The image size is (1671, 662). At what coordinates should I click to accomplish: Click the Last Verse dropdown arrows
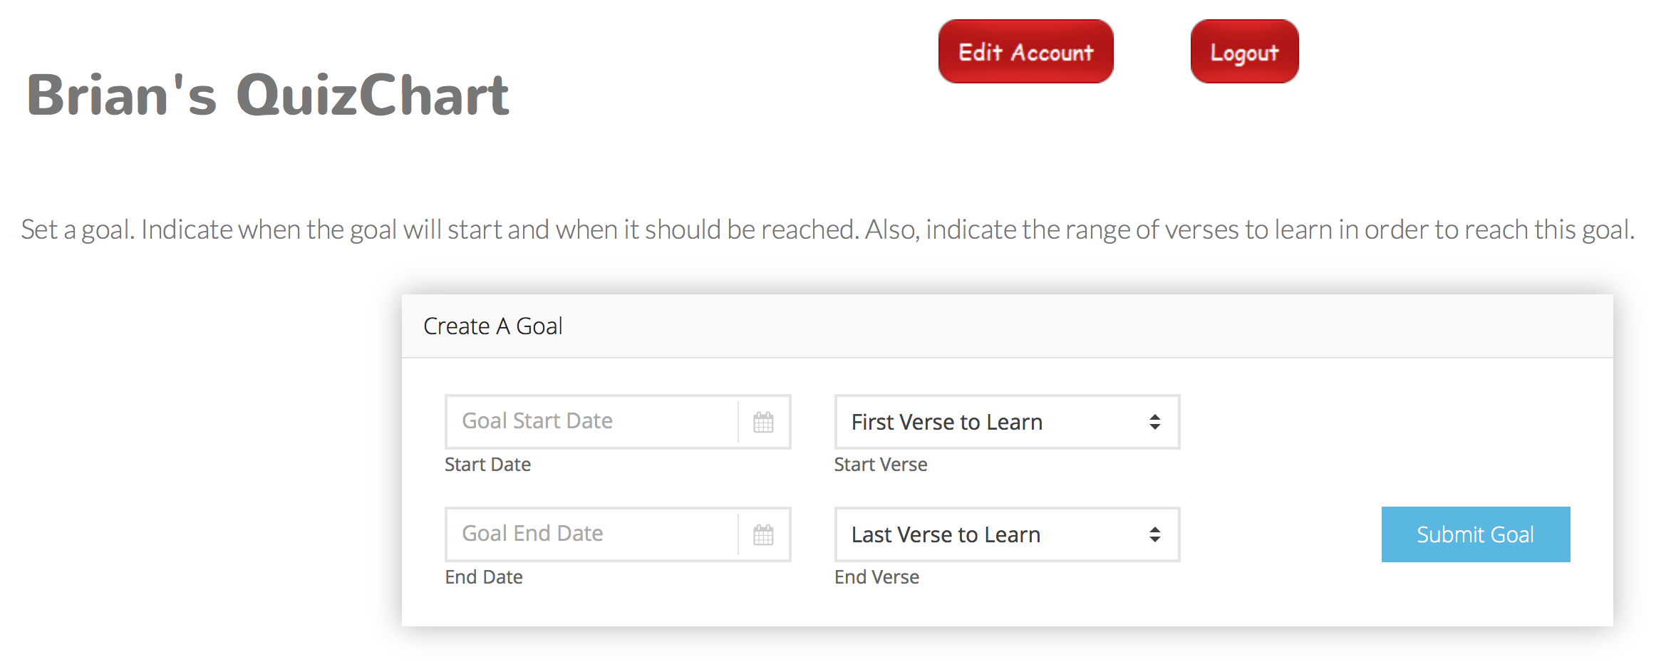[x=1154, y=534]
